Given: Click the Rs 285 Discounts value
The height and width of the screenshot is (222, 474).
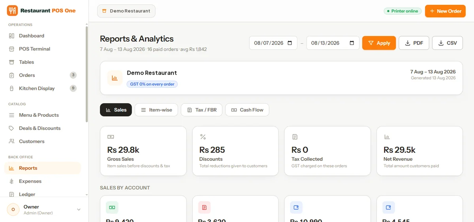Looking at the screenshot, I should point(212,150).
